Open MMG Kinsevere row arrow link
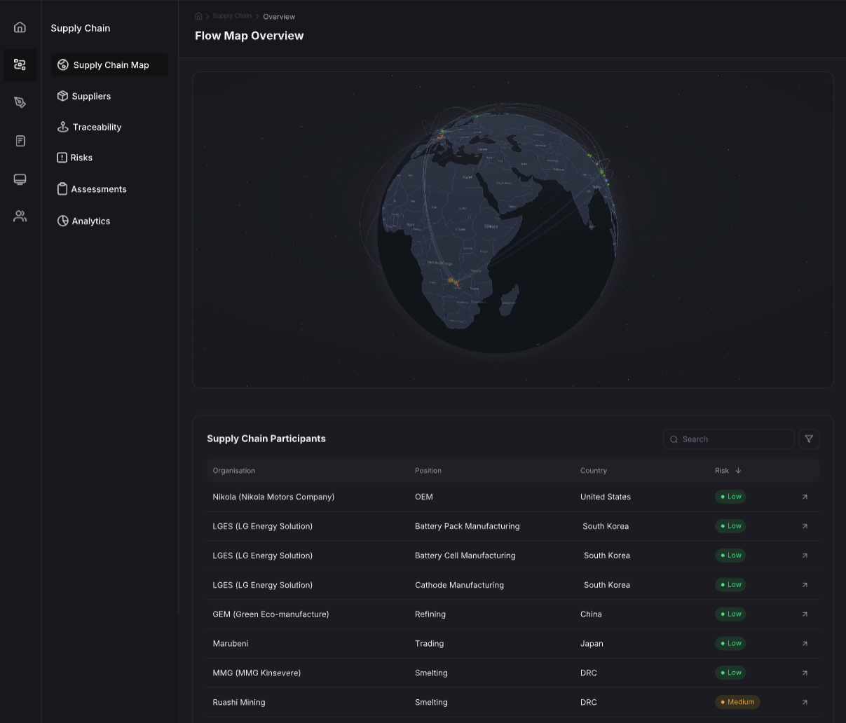The image size is (846, 723). click(805, 673)
